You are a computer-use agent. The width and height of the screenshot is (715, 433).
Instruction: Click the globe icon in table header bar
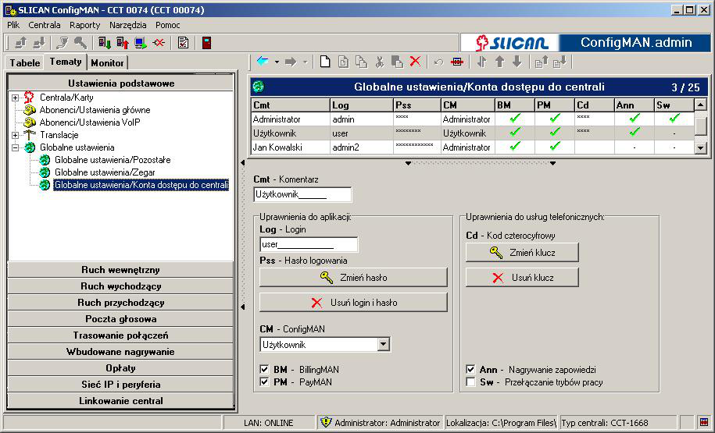pyautogui.click(x=259, y=87)
